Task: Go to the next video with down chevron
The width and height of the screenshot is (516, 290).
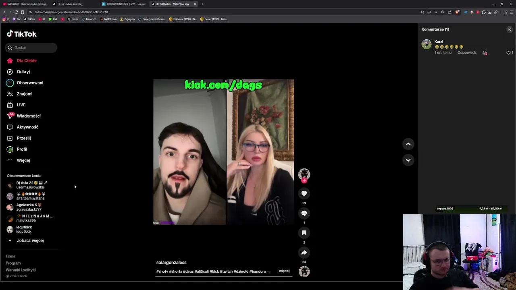Action: click(408, 160)
